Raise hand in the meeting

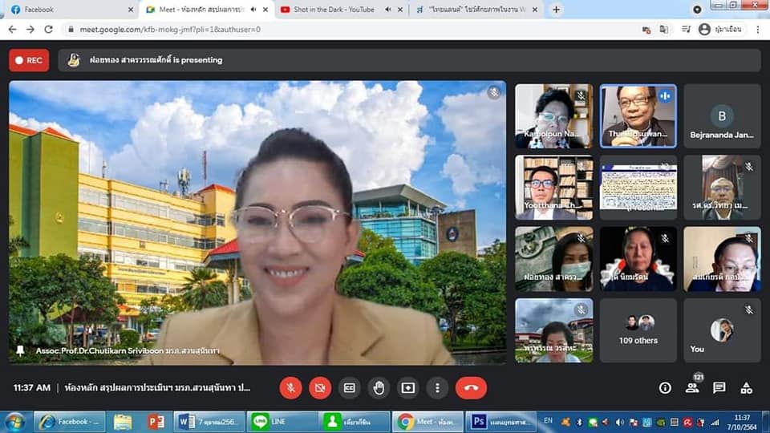(x=379, y=388)
